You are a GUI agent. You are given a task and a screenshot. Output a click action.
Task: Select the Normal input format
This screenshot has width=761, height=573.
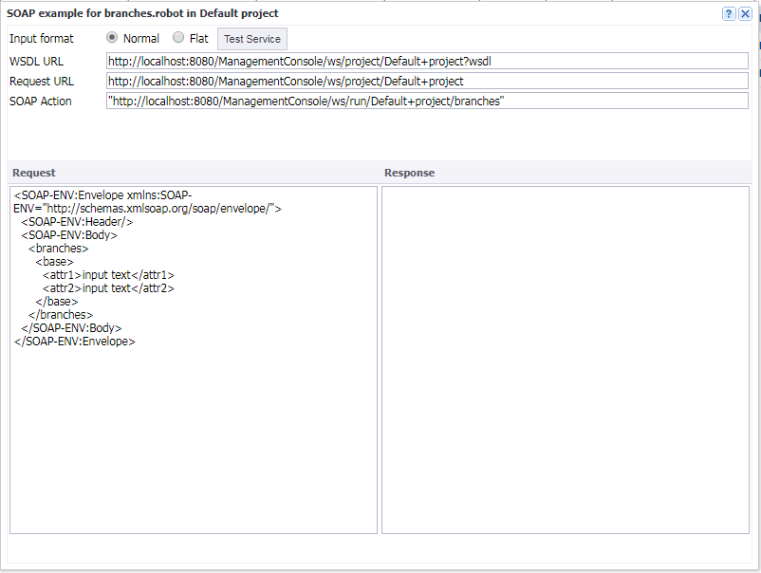113,38
